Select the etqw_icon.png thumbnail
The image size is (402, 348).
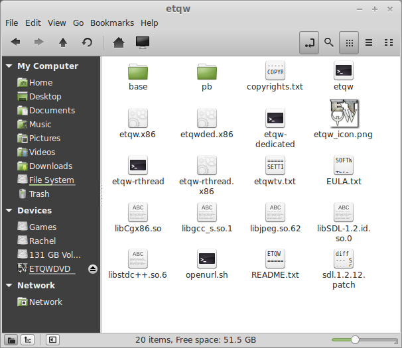point(343,119)
